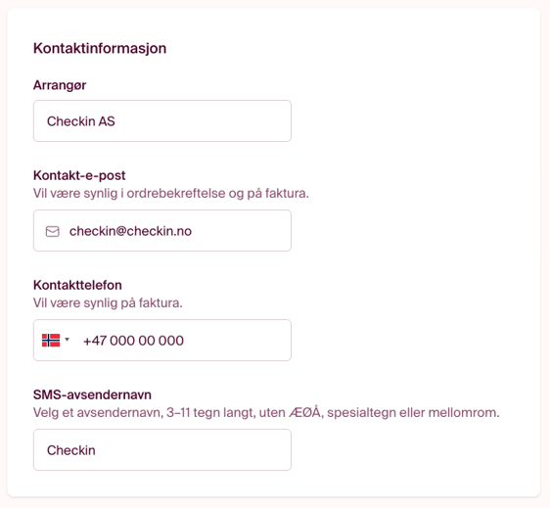The height and width of the screenshot is (508, 550).
Task: Click the envelope icon in e-mail field
Action: click(53, 232)
